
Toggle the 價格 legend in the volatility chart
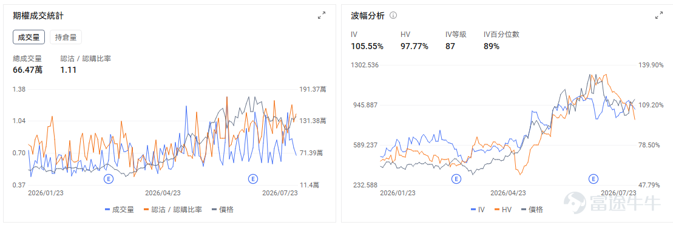tap(532, 210)
